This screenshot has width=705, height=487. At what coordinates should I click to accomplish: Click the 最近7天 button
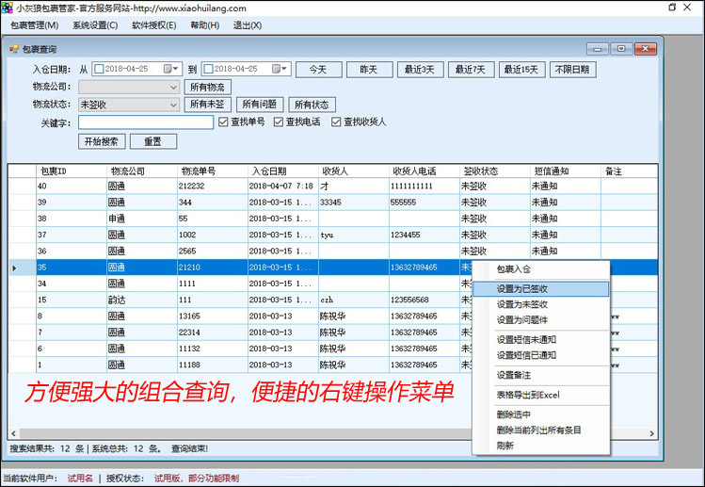click(472, 70)
